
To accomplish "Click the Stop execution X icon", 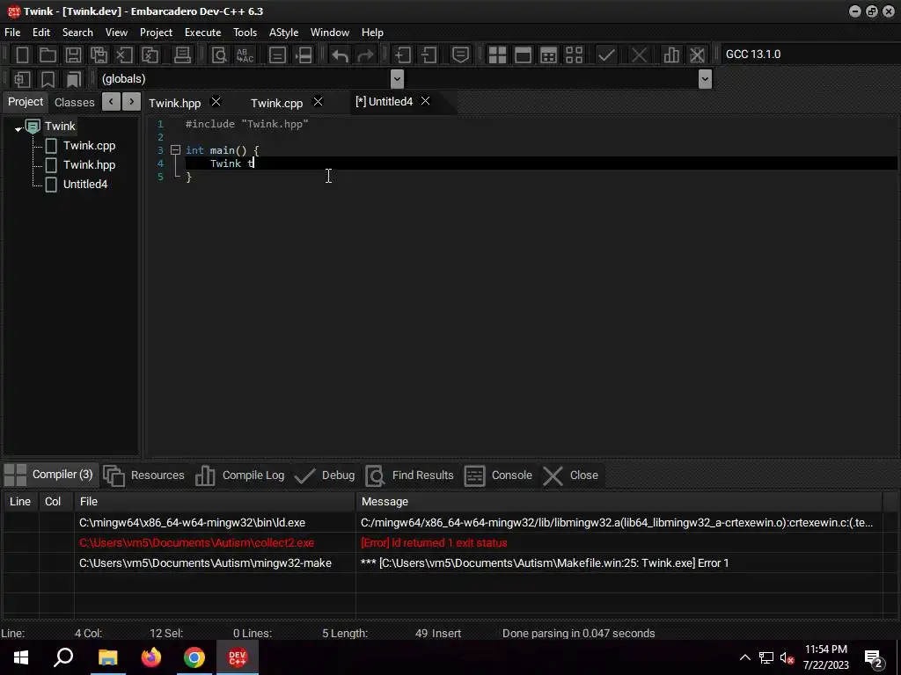I will coord(639,55).
